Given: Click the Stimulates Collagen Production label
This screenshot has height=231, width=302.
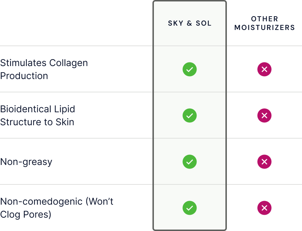Looking at the screenshot, I should click(x=44, y=69).
